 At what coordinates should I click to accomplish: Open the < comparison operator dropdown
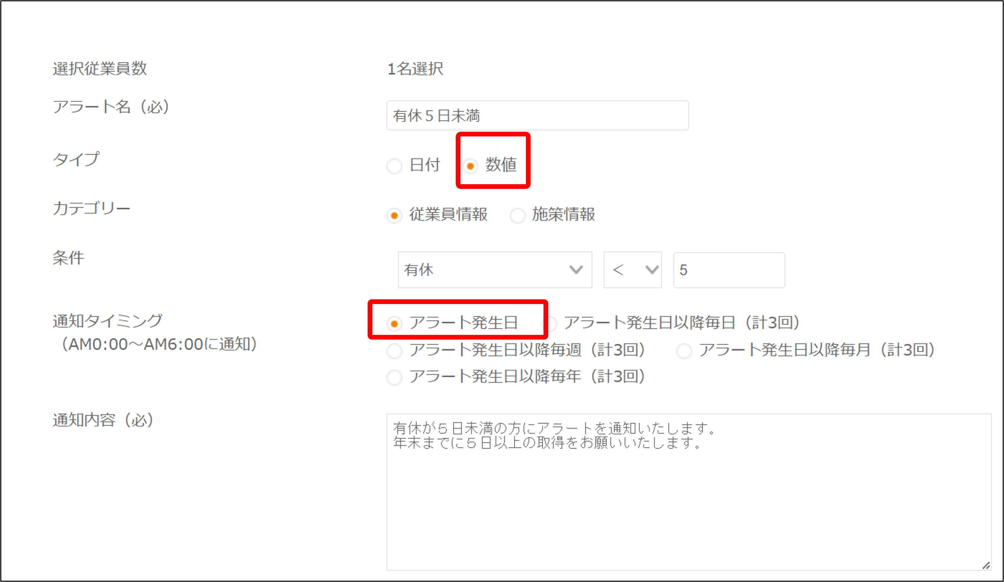tap(633, 270)
